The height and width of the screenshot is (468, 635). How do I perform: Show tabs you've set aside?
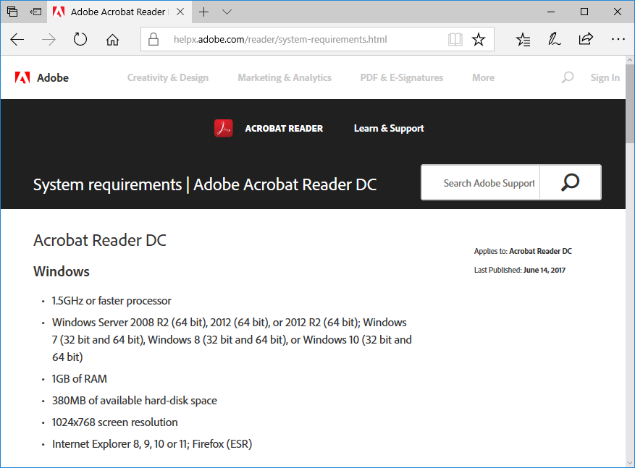click(x=12, y=12)
